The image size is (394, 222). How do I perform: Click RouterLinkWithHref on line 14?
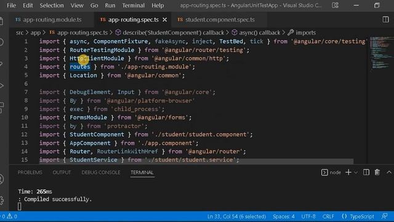tap(127, 152)
